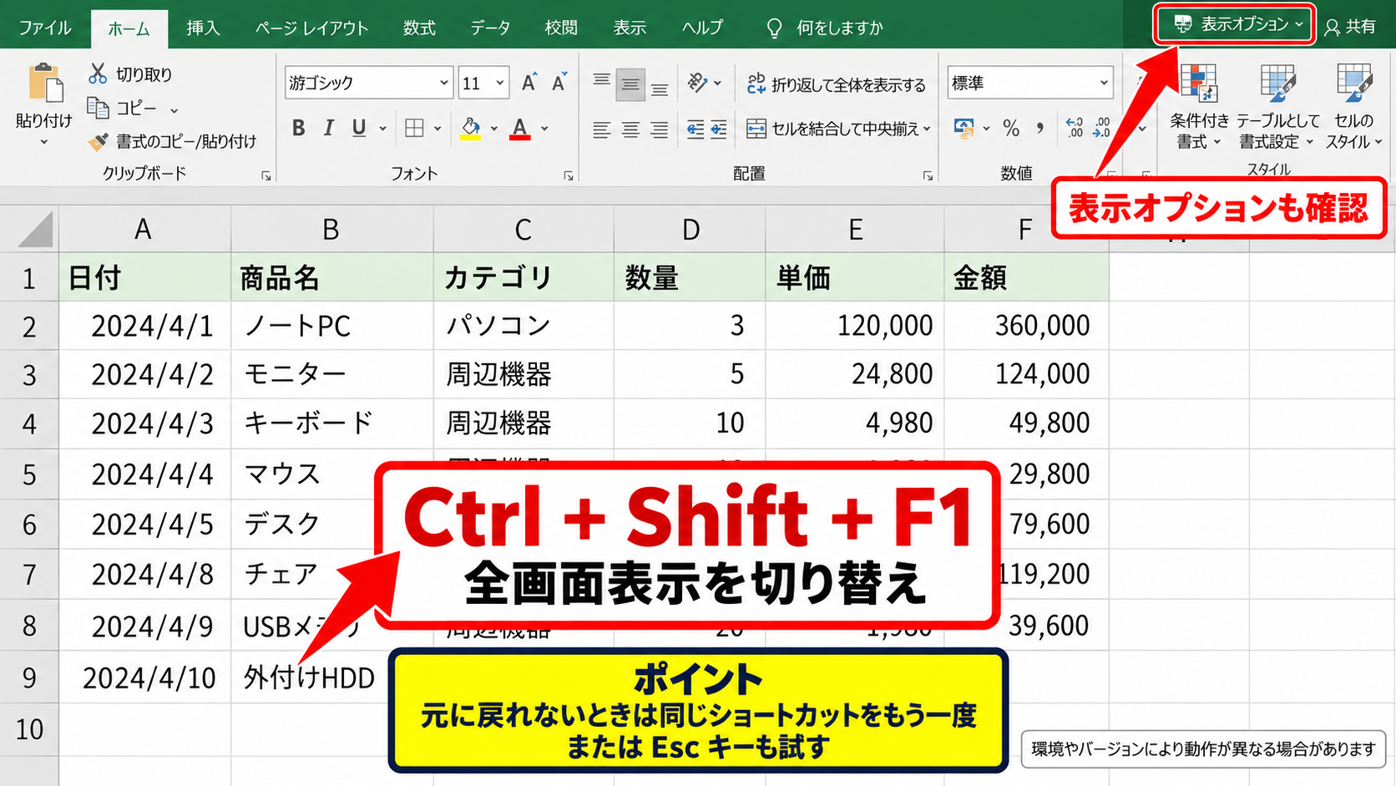
Task: Increase font size with large A icon
Action: click(529, 82)
